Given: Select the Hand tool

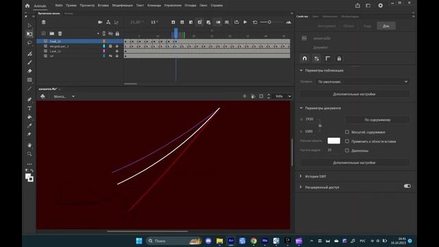Looking at the screenshot, I should click(x=29, y=145).
